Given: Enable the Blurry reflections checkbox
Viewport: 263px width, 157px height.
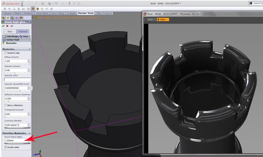Looking at the screenshot, I should [x=6, y=105].
